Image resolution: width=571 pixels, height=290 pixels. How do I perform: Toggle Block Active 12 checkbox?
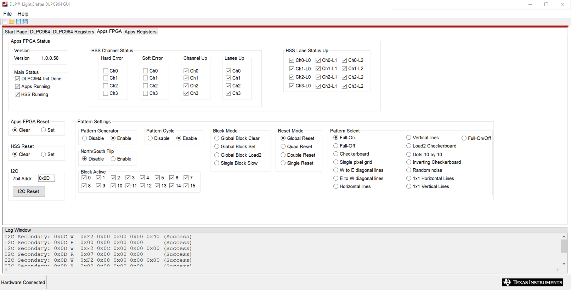pyautogui.click(x=142, y=186)
